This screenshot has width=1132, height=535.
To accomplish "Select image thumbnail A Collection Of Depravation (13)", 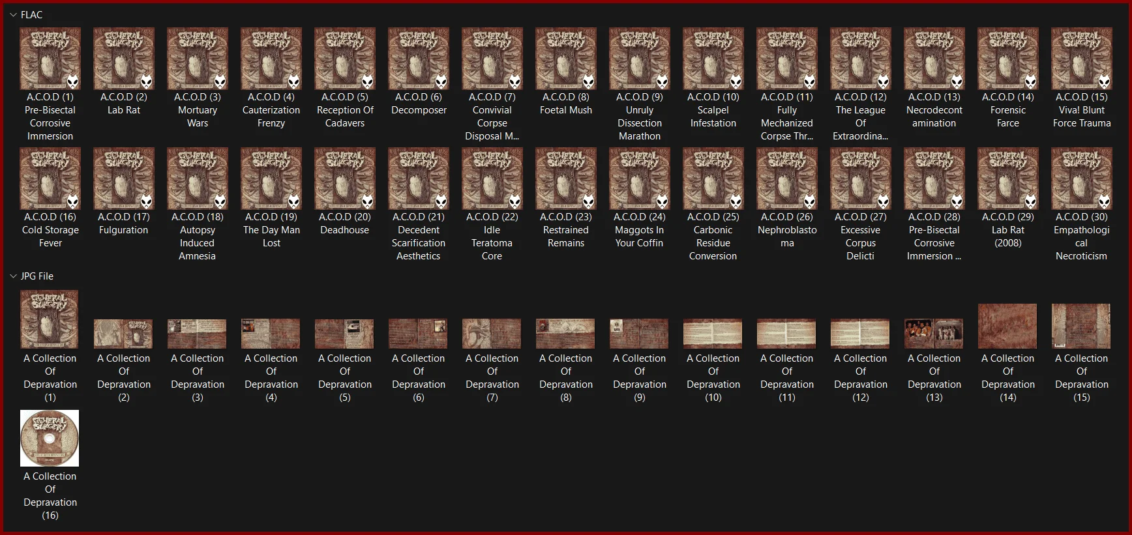I will (934, 334).
